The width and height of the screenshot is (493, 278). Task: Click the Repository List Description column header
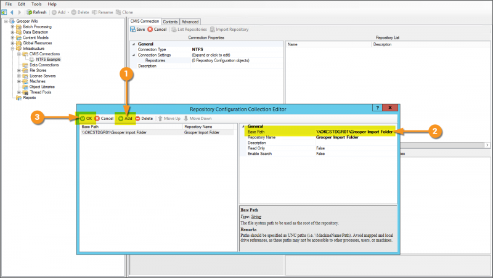point(431,44)
